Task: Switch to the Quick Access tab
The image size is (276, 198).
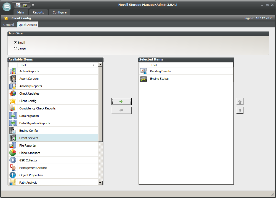Action: [x=28, y=25]
